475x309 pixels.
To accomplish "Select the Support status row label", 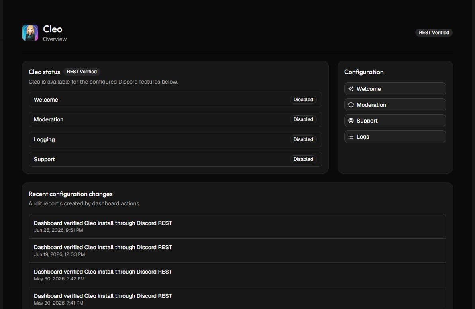I will (44, 160).
